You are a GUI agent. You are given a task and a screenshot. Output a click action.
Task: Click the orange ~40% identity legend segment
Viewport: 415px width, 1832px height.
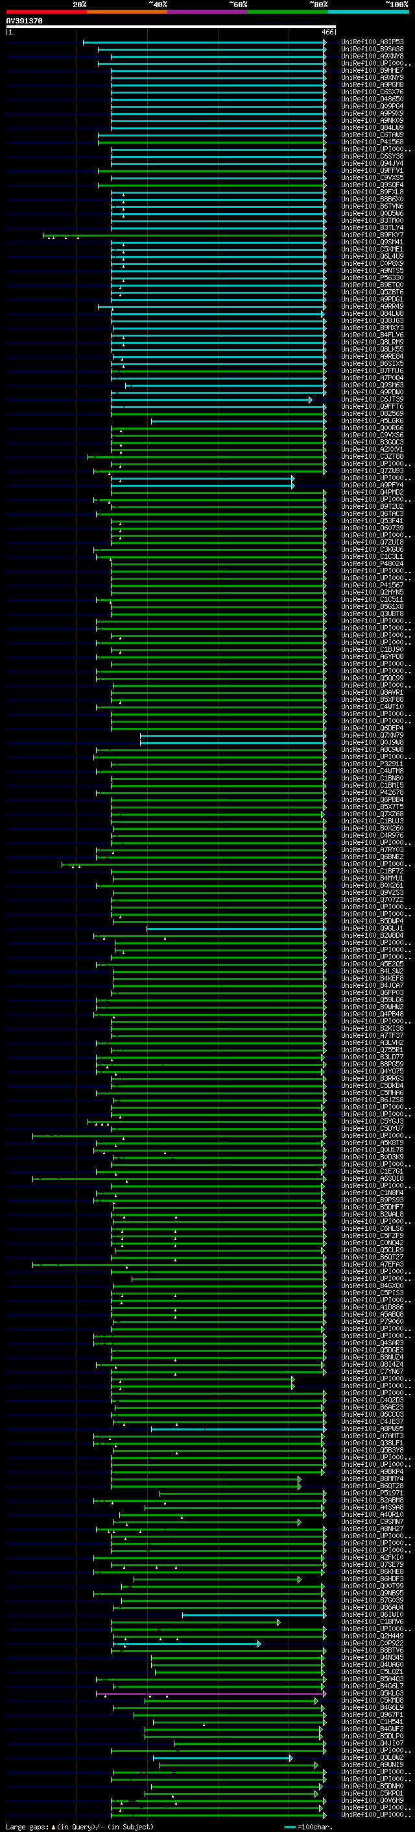tap(127, 12)
